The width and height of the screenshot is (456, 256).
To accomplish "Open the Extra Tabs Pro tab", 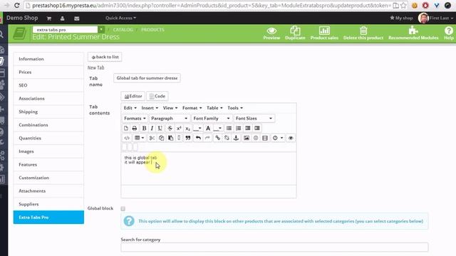I will point(48,218).
